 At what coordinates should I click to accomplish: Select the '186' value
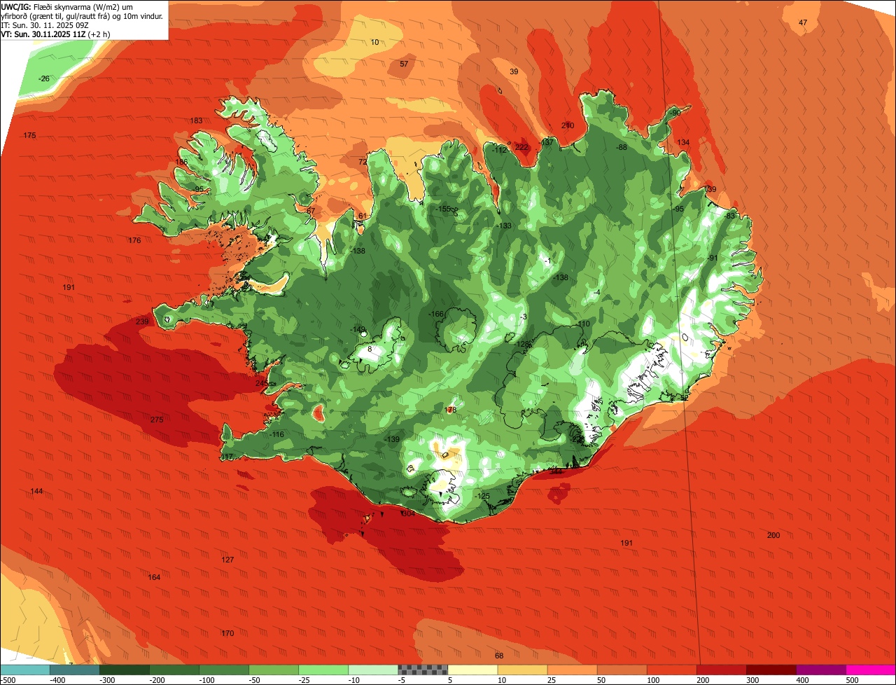(x=181, y=162)
